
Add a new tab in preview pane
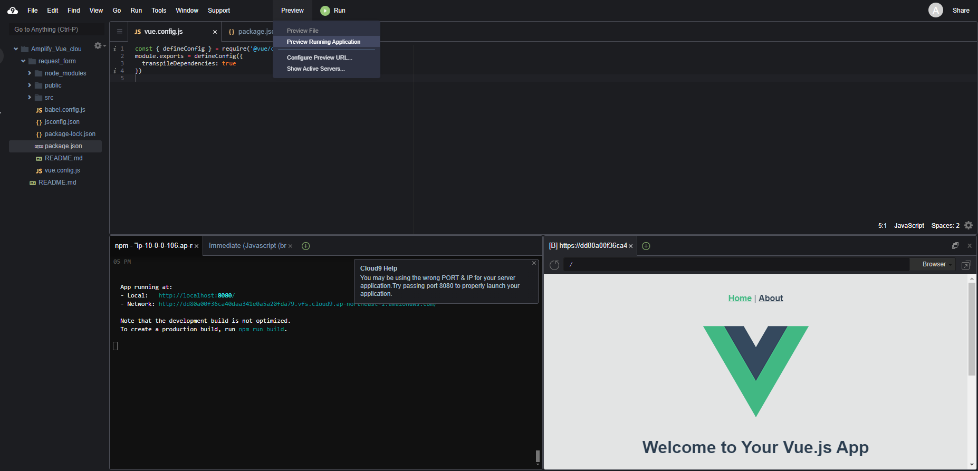coord(646,246)
